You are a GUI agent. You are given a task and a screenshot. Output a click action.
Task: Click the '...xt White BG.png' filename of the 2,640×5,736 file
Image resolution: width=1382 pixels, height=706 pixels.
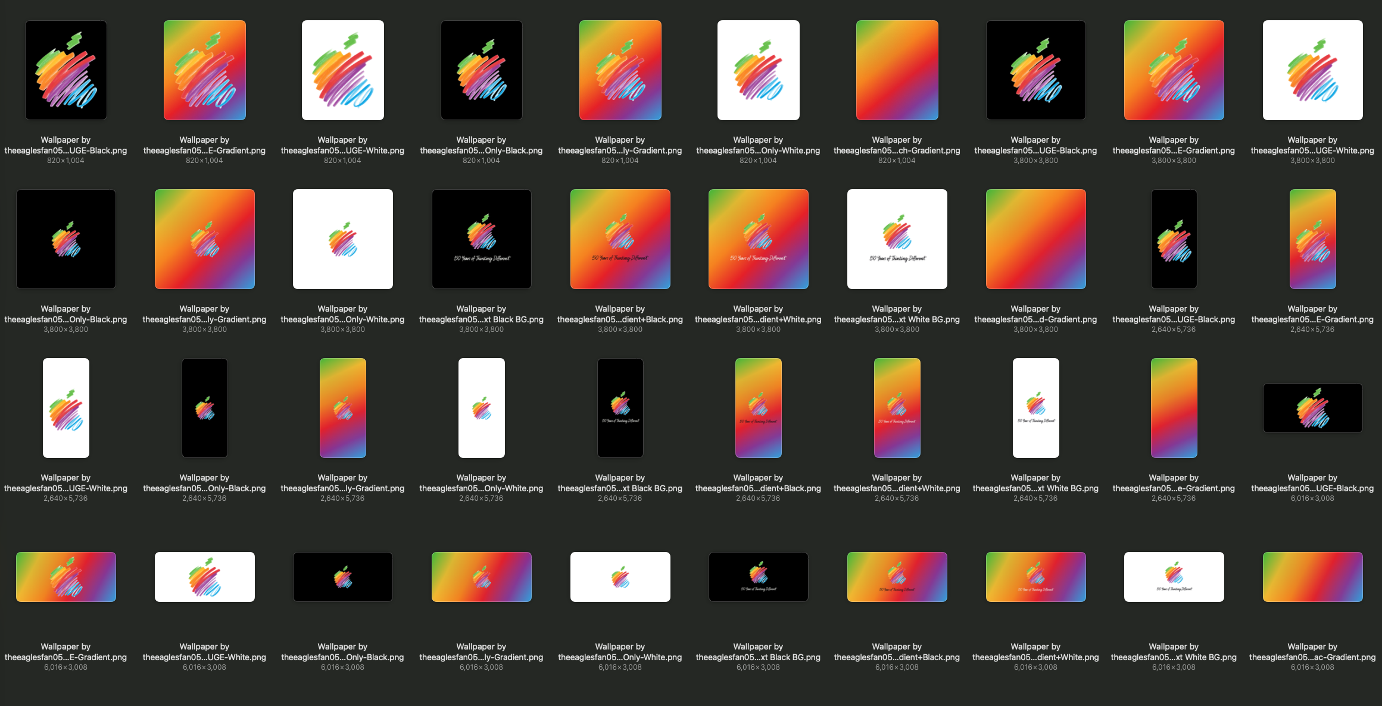(x=1036, y=488)
